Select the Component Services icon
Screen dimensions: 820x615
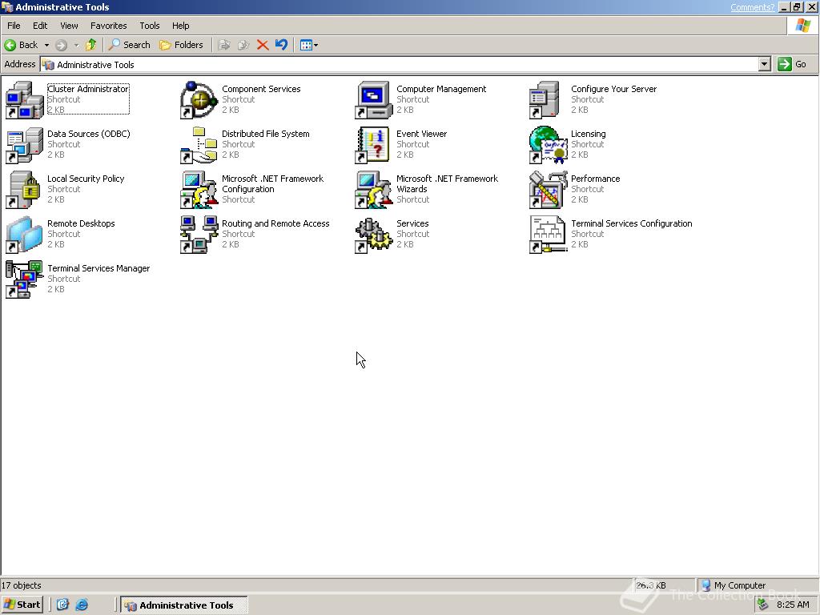click(x=199, y=100)
